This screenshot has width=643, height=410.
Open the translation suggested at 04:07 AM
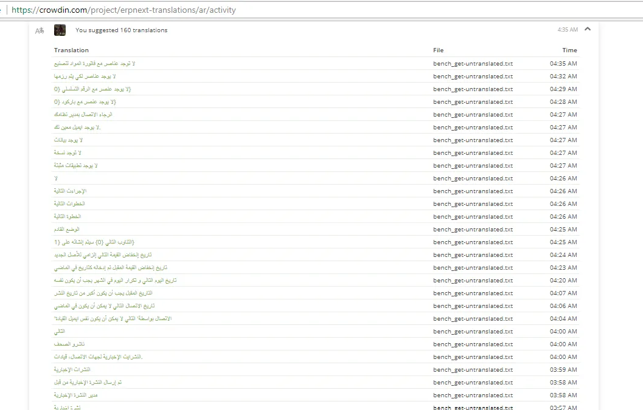(103, 293)
